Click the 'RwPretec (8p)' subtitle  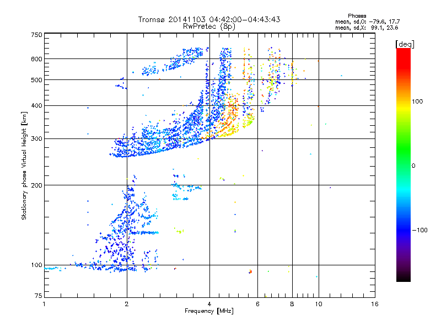coord(209,26)
